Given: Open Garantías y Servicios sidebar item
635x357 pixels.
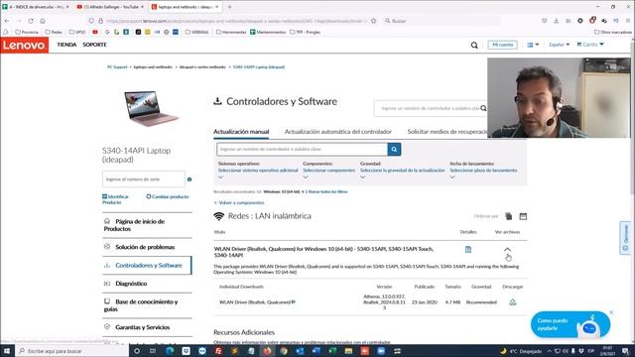Looking at the screenshot, I should click(x=147, y=327).
